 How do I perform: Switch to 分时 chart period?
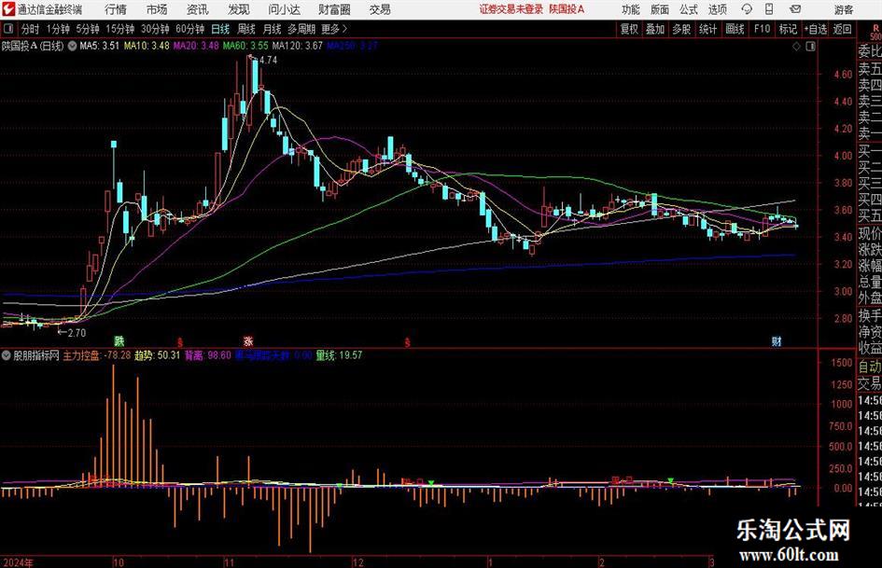click(x=31, y=29)
